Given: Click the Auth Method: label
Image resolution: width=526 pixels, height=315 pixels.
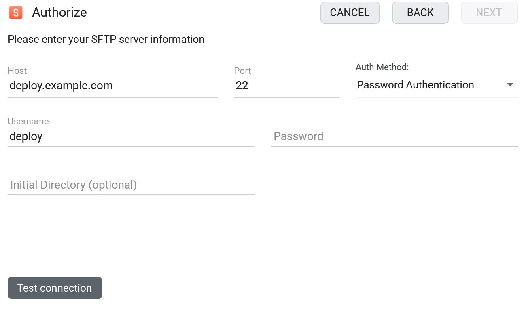Looking at the screenshot, I should (x=382, y=67).
